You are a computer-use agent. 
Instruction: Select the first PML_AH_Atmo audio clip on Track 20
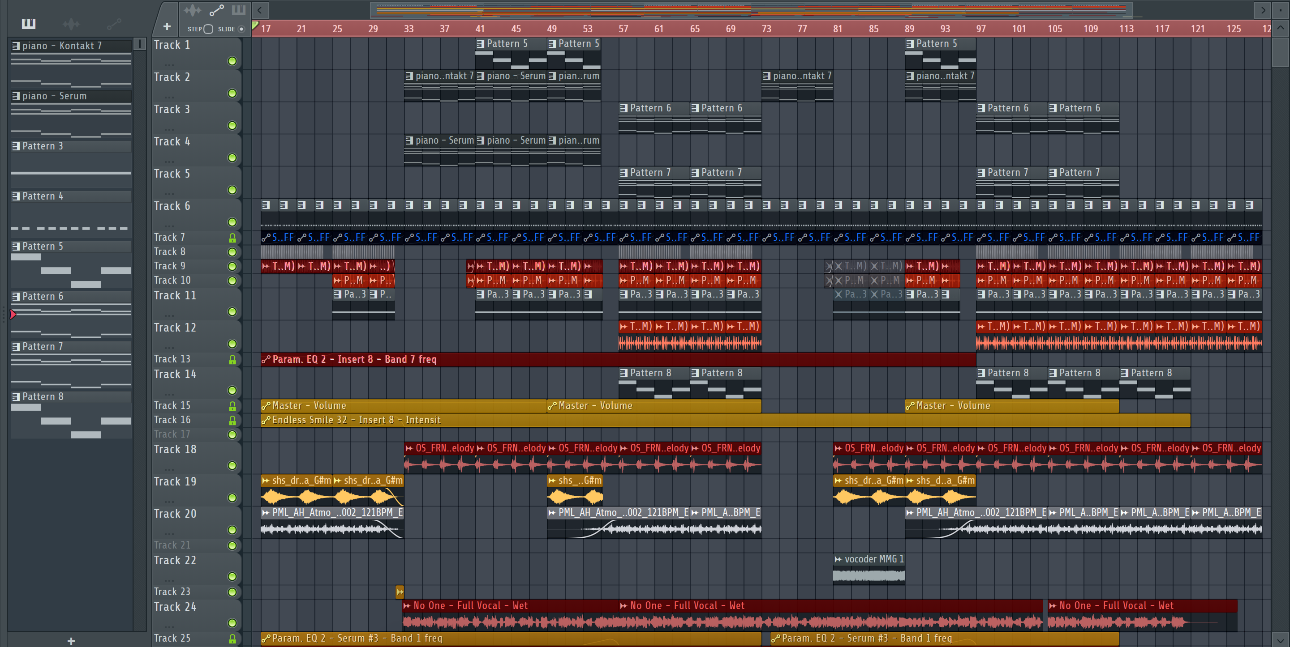[332, 523]
